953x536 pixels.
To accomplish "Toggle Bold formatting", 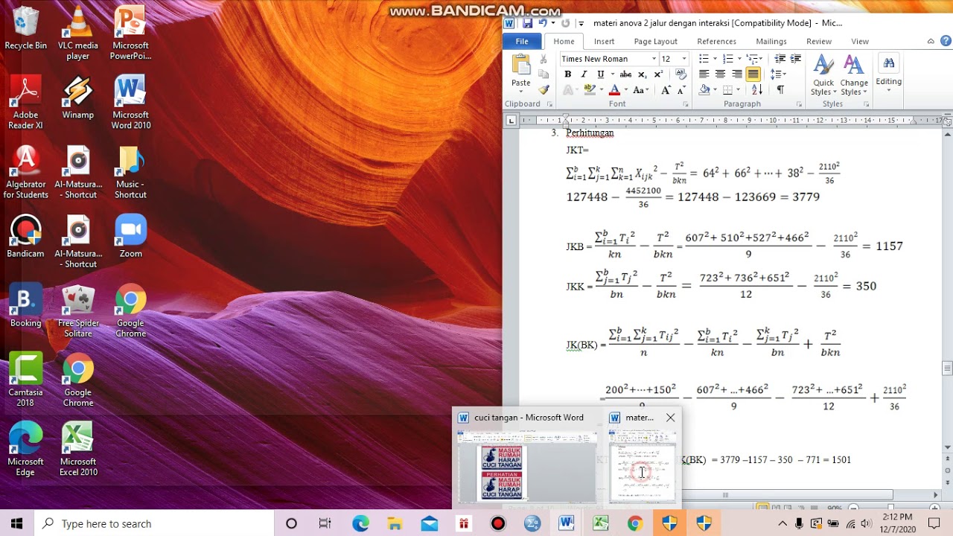I will (568, 74).
